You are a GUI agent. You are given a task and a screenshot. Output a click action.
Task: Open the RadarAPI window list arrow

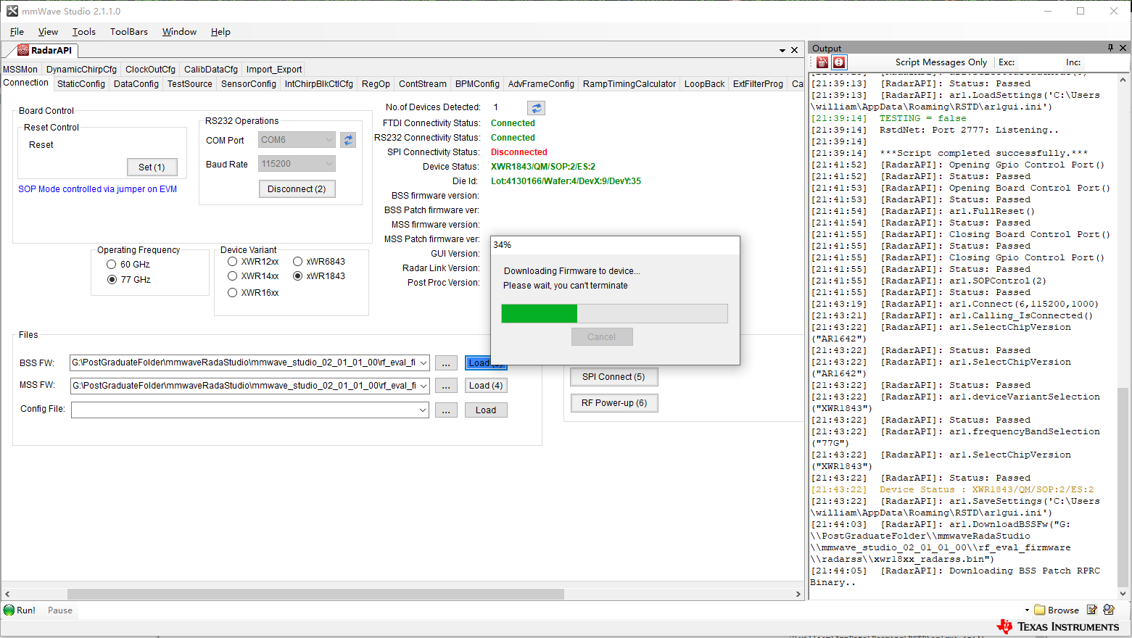tap(782, 51)
